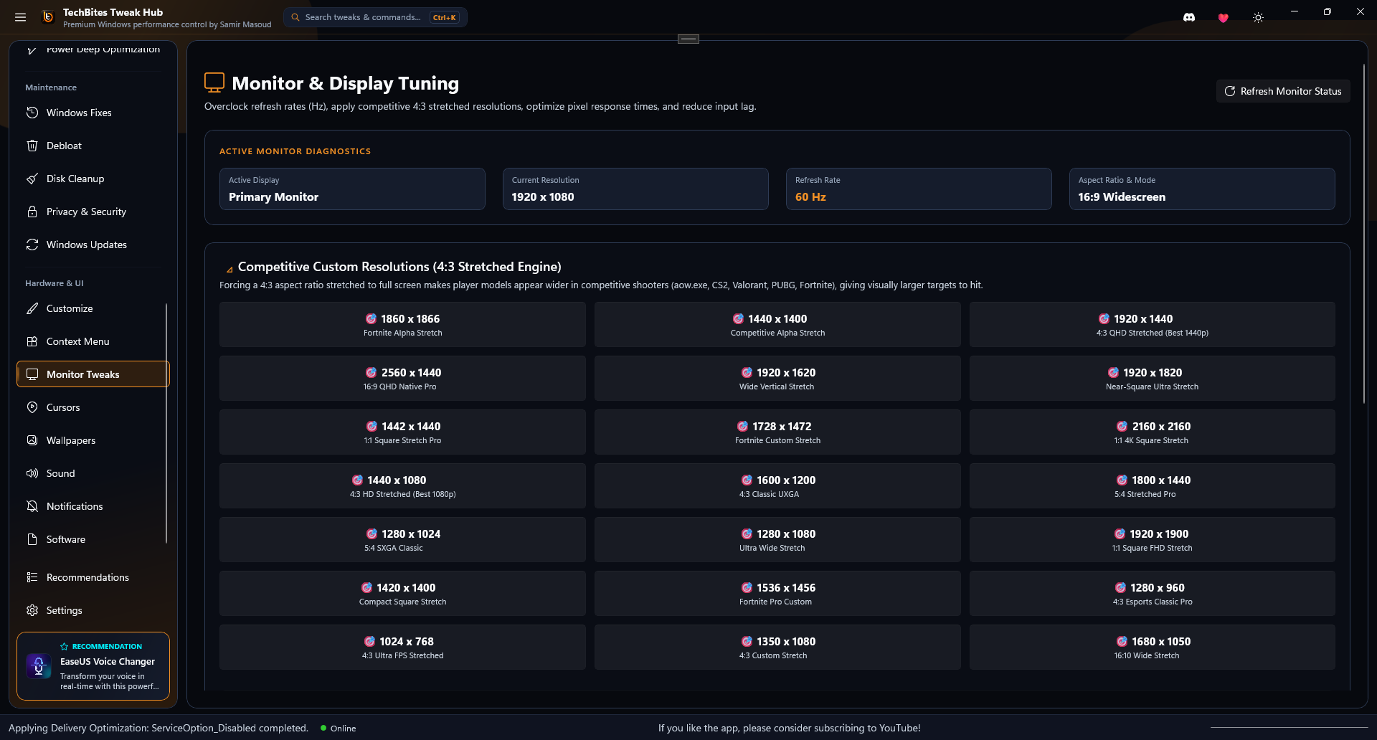The width and height of the screenshot is (1377, 740).
Task: Open Windows Fixes page
Action: [x=93, y=113]
